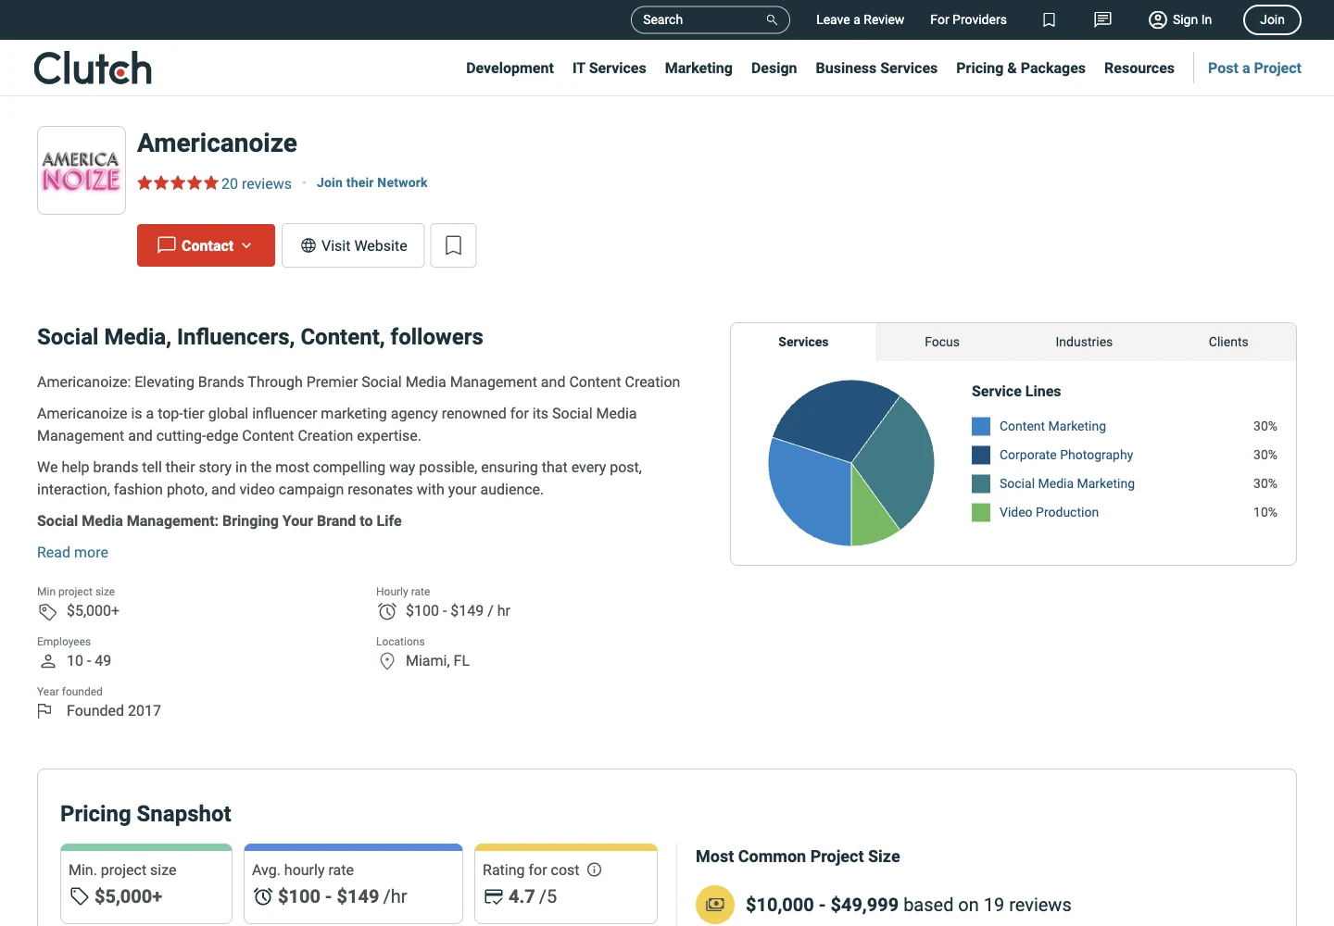
Task: Click the tag icon in Min. project size card
Action: pyautogui.click(x=80, y=896)
